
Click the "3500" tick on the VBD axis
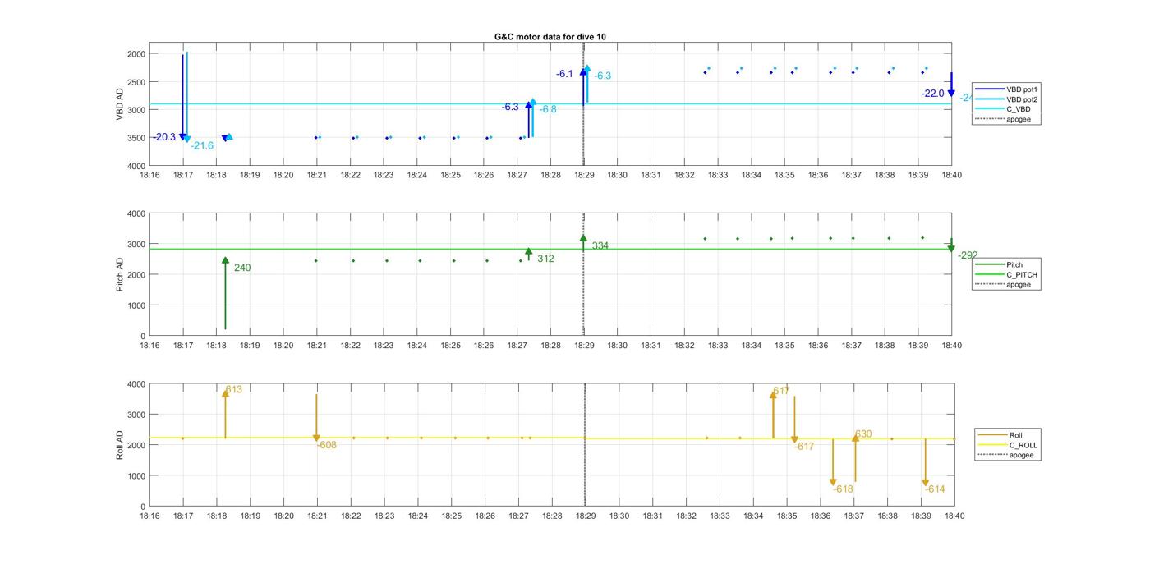click(x=136, y=138)
